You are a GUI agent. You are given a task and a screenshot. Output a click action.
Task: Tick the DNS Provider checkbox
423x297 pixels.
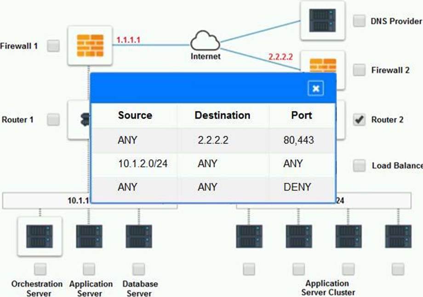tap(359, 21)
